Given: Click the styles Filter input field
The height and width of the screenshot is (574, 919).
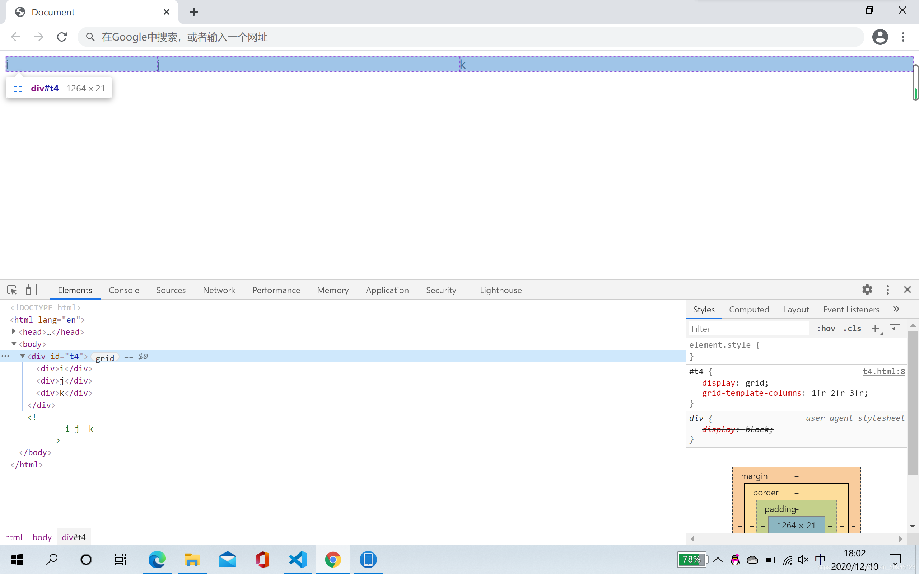Looking at the screenshot, I should 748,329.
